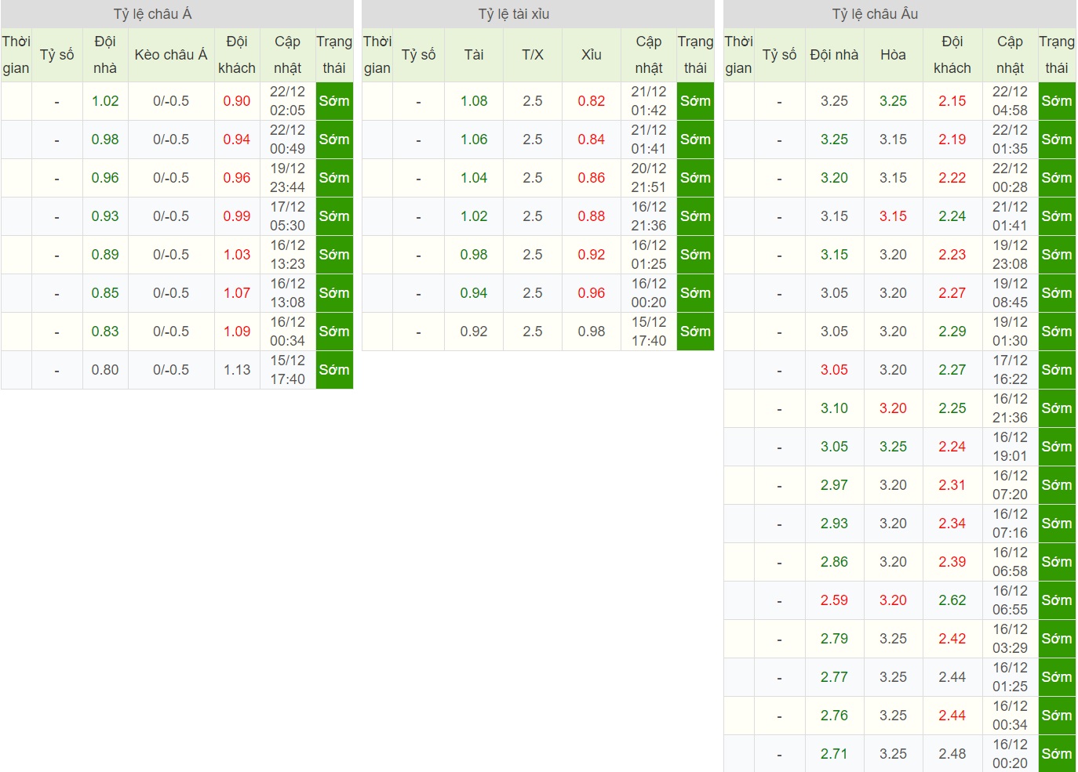
Task: Click the timestamp 16/12 19:01
Action: [1010, 447]
